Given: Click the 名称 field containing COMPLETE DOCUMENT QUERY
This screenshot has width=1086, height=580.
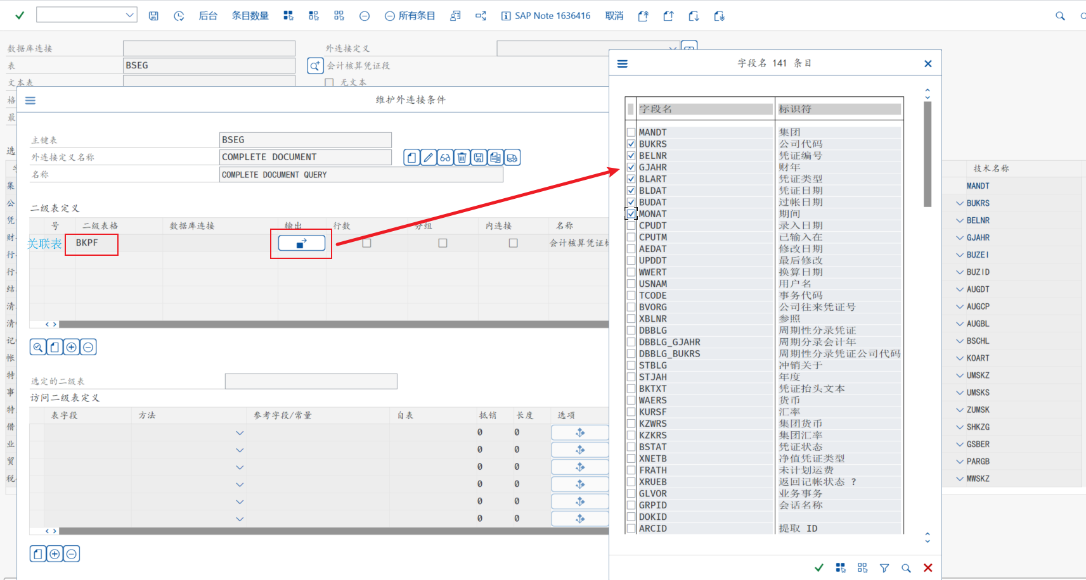Looking at the screenshot, I should pyautogui.click(x=361, y=175).
